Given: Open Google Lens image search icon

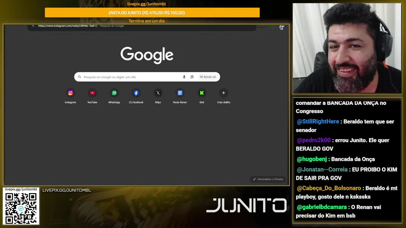Looking at the screenshot, I should [x=192, y=77].
